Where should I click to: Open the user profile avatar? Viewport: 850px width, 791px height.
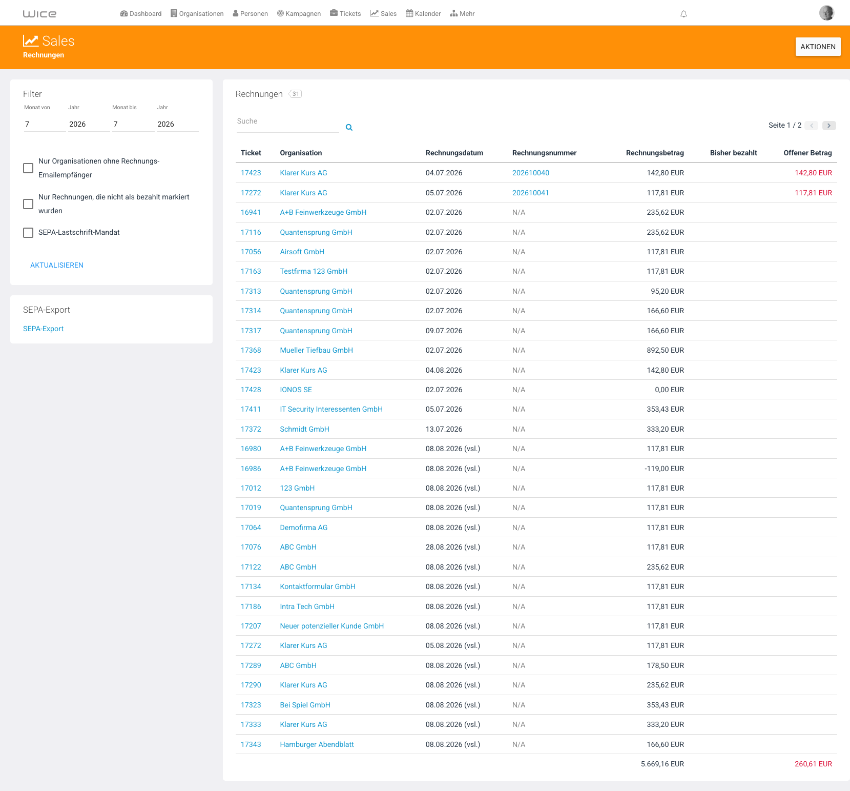coord(826,13)
